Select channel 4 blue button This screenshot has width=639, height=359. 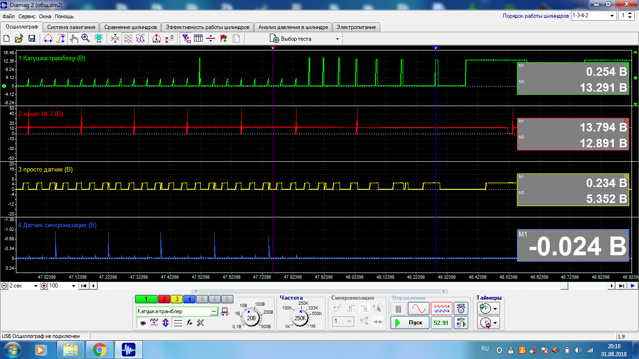tap(189, 299)
